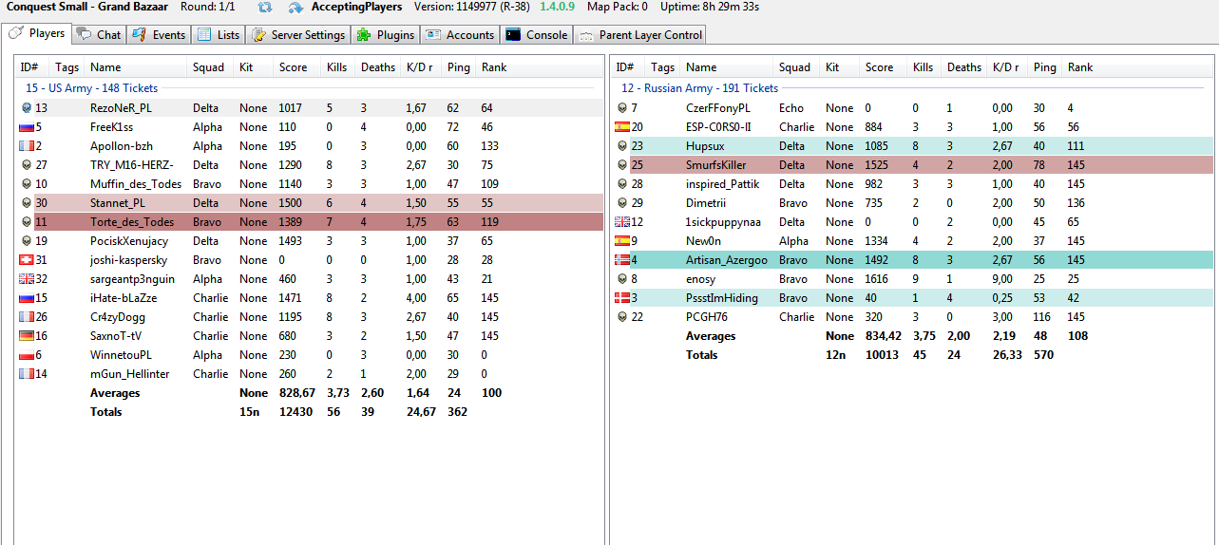Click the Russian flag icon beside FreeK1ss
This screenshot has height=545, width=1219.
26,127
